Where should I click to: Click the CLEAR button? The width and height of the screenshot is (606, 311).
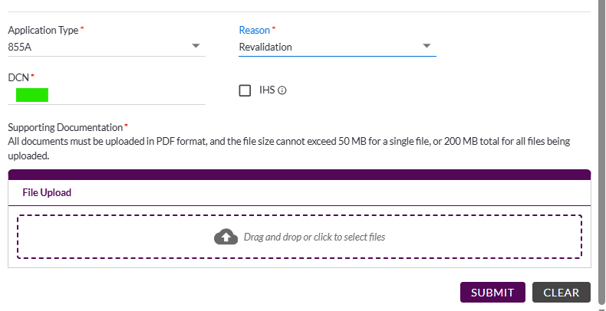(x=562, y=293)
